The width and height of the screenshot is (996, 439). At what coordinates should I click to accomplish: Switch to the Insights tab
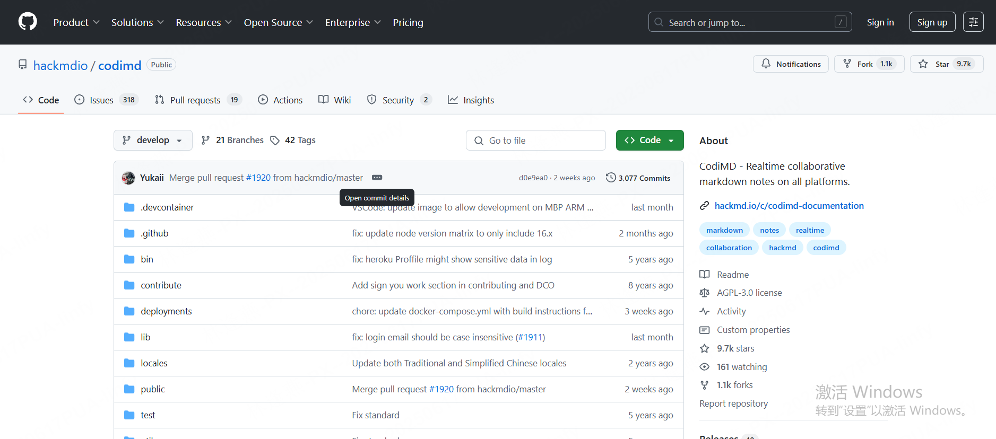471,100
